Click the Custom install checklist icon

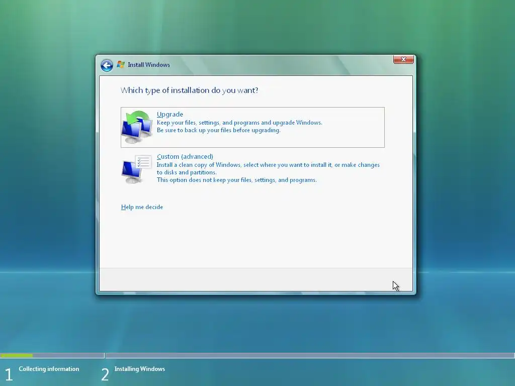[137, 169]
